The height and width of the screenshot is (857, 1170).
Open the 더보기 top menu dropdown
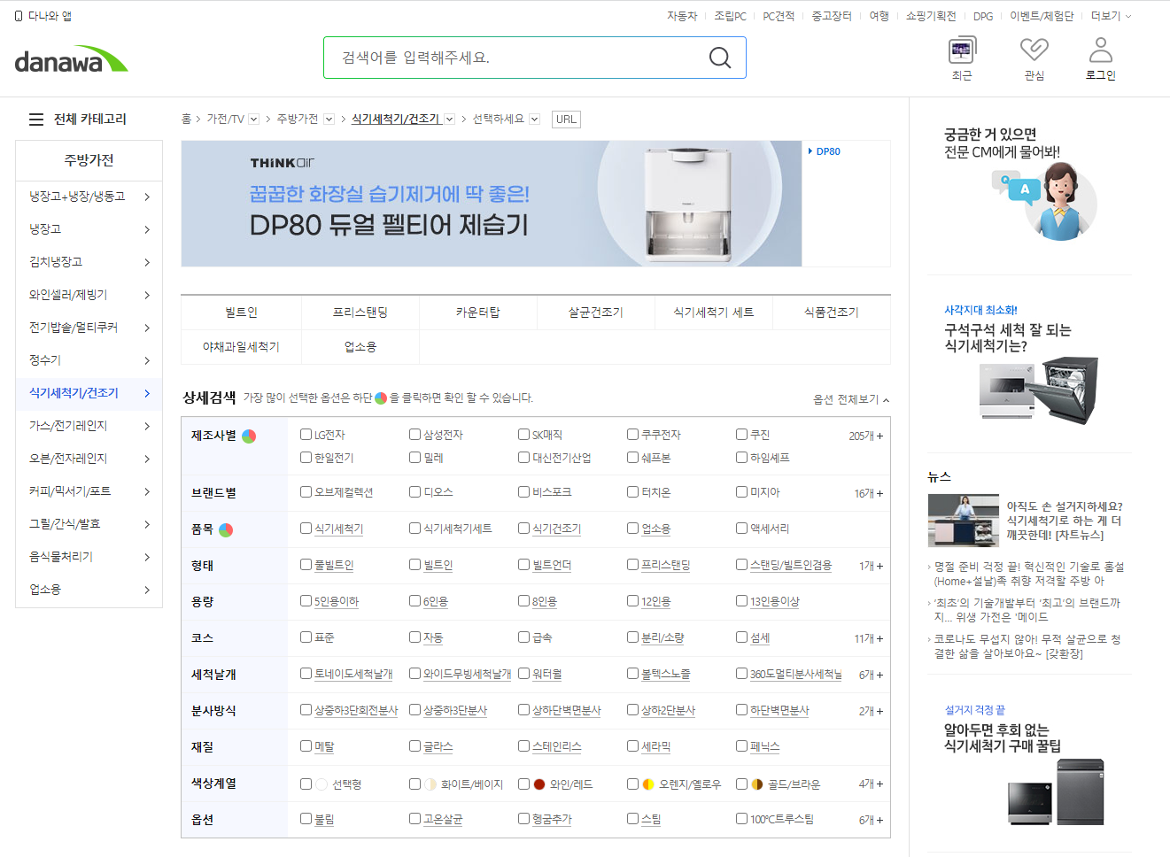coord(1111,16)
